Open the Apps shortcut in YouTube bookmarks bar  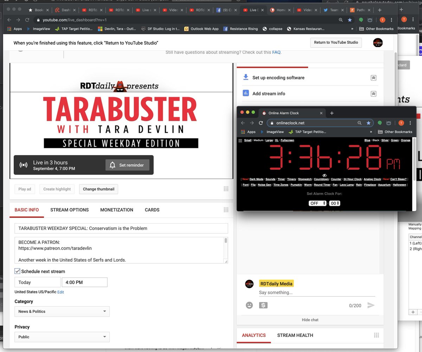14,29
